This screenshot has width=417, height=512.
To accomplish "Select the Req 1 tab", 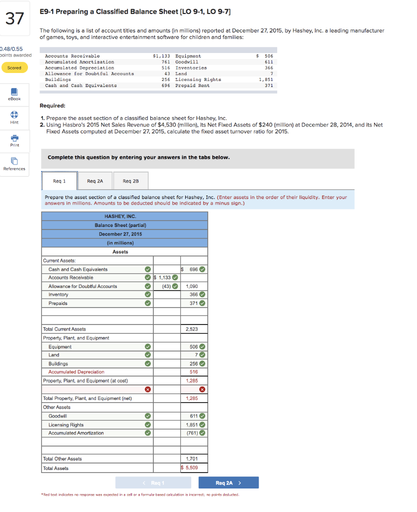I will click(x=58, y=180).
